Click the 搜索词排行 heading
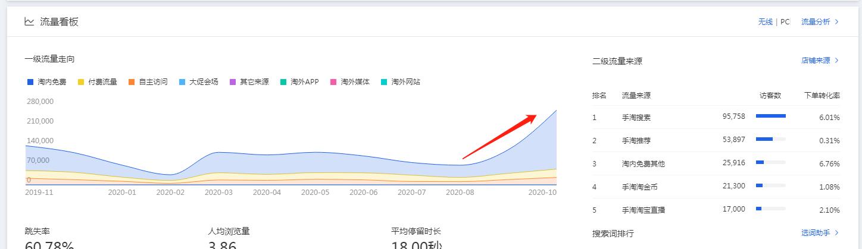Viewport: 862px width, 249px height. pyautogui.click(x=613, y=234)
